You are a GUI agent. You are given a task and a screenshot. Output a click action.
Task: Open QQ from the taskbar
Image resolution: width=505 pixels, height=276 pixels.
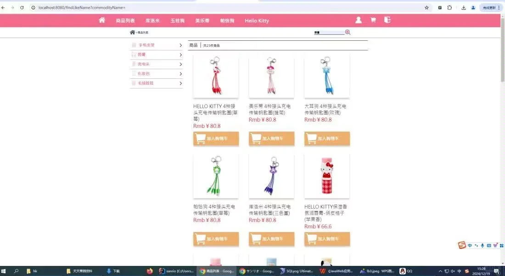tap(402, 270)
